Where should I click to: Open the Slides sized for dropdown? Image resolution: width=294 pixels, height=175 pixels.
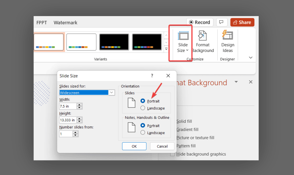(112, 92)
